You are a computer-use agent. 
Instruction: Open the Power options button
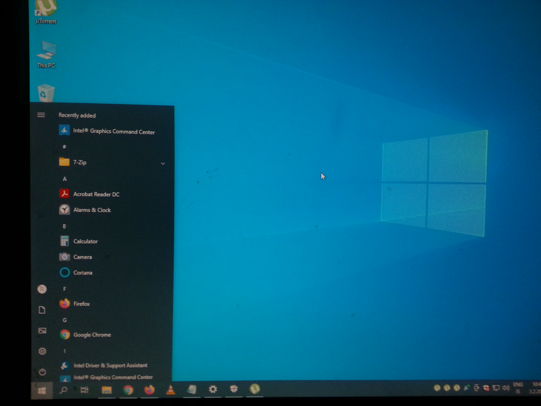(42, 372)
